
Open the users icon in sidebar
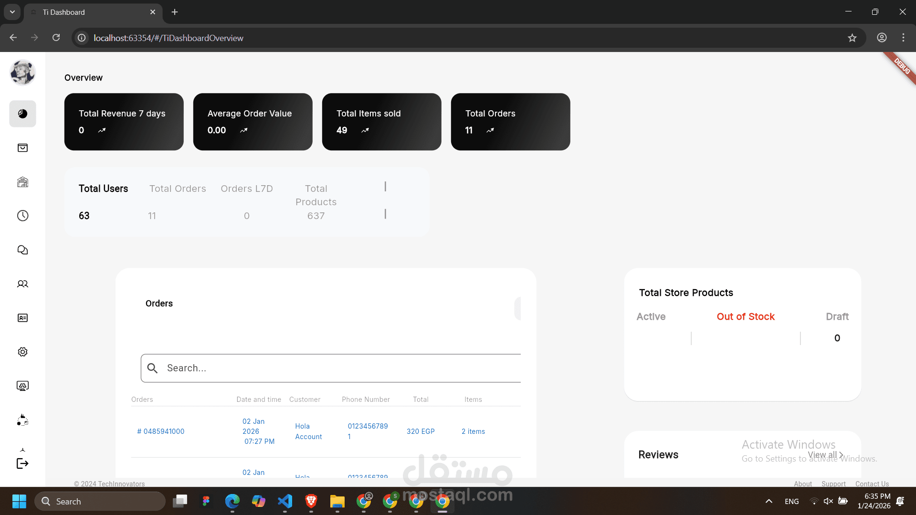pos(22,284)
